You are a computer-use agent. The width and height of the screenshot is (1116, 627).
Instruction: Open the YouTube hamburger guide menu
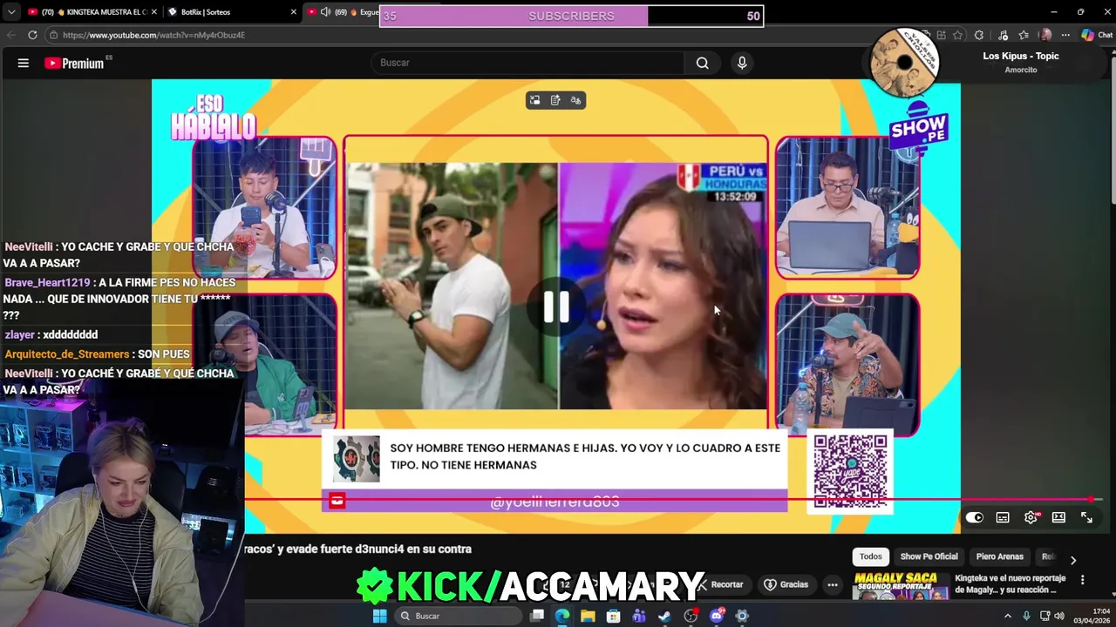(x=24, y=63)
